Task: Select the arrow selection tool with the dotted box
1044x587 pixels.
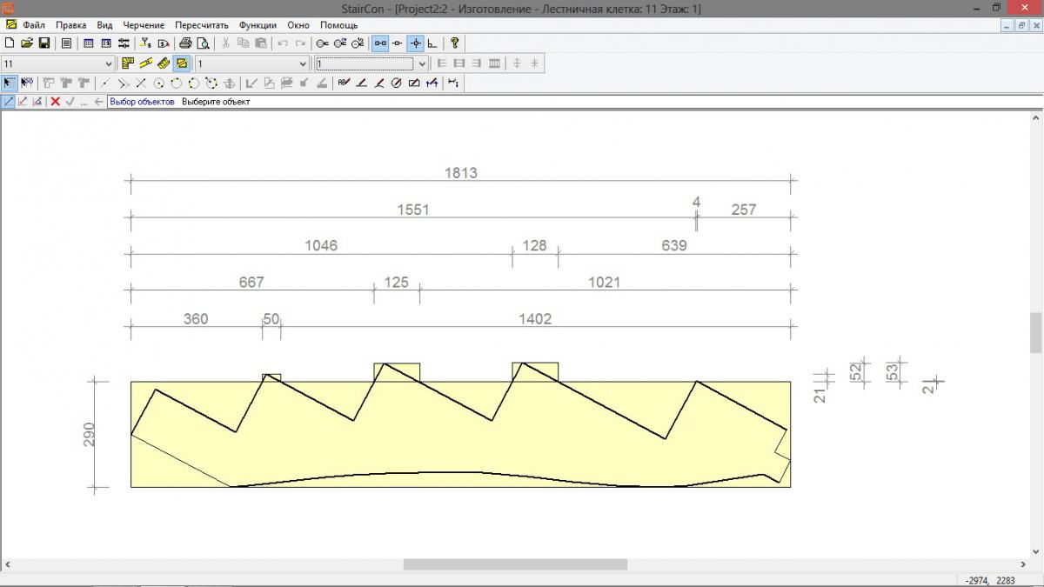Action: pos(9,83)
